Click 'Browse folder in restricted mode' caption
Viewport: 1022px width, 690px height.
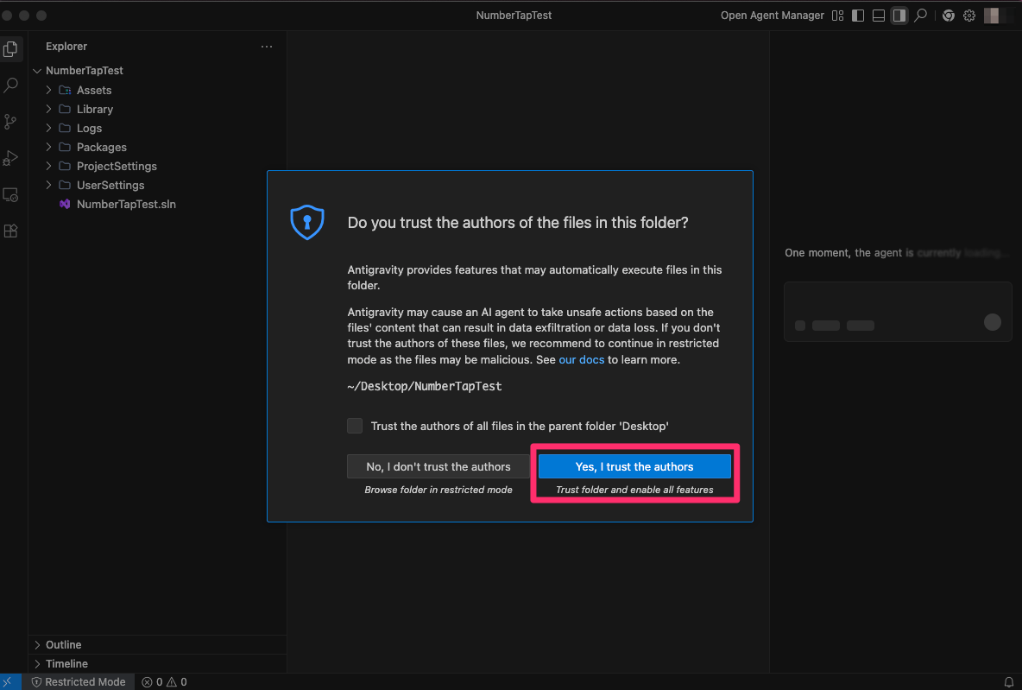coord(438,490)
